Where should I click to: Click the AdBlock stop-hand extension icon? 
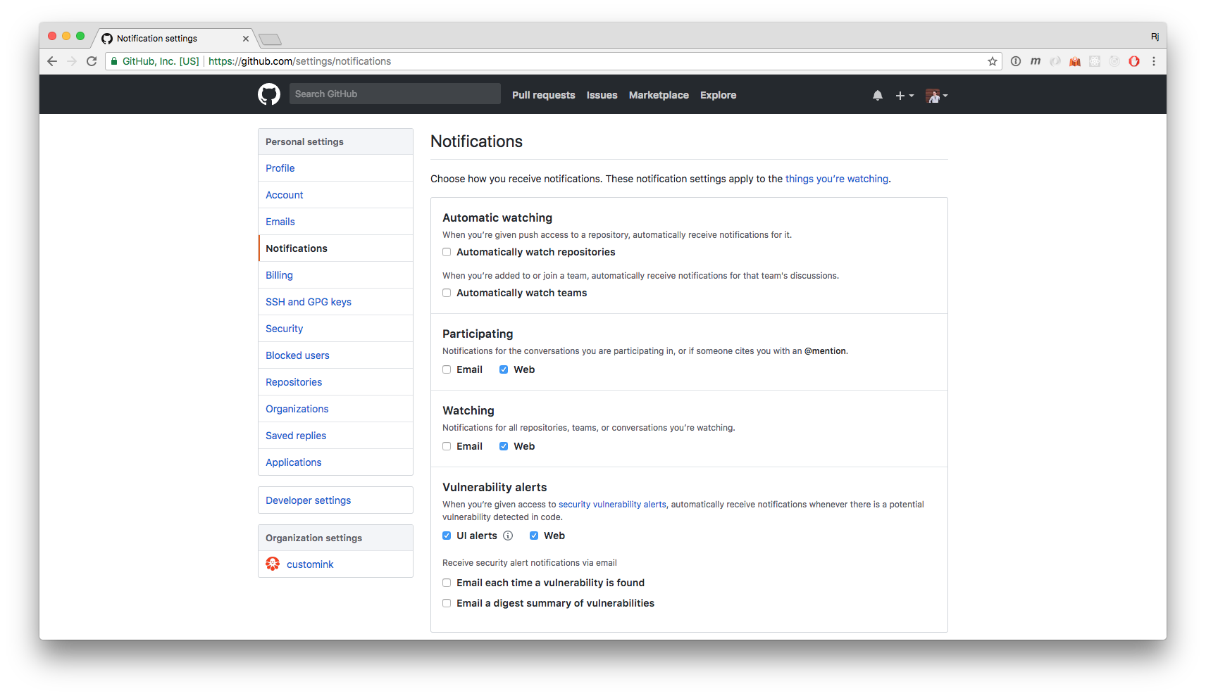click(x=1134, y=61)
